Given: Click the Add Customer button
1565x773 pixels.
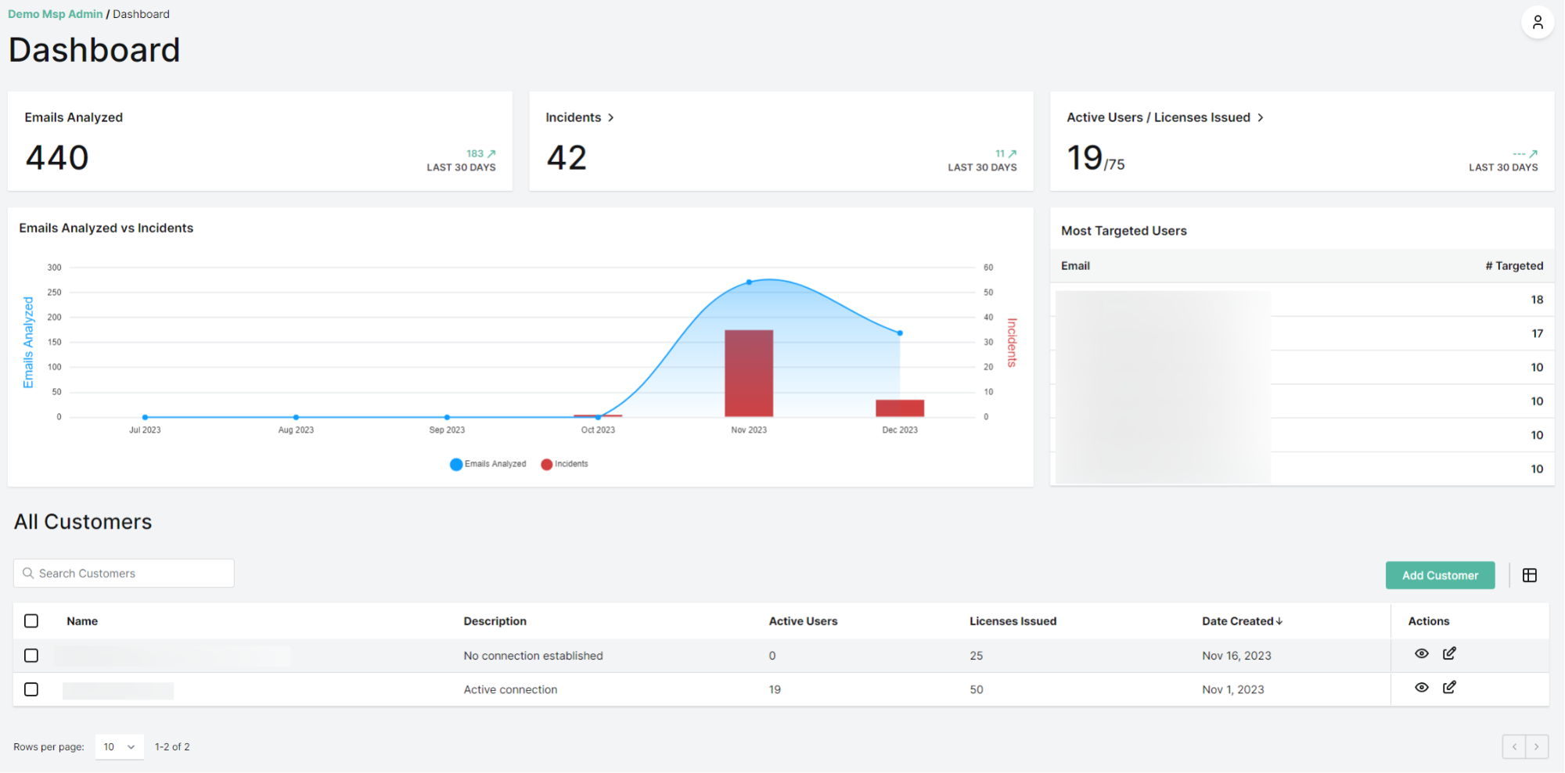Looking at the screenshot, I should (1440, 575).
